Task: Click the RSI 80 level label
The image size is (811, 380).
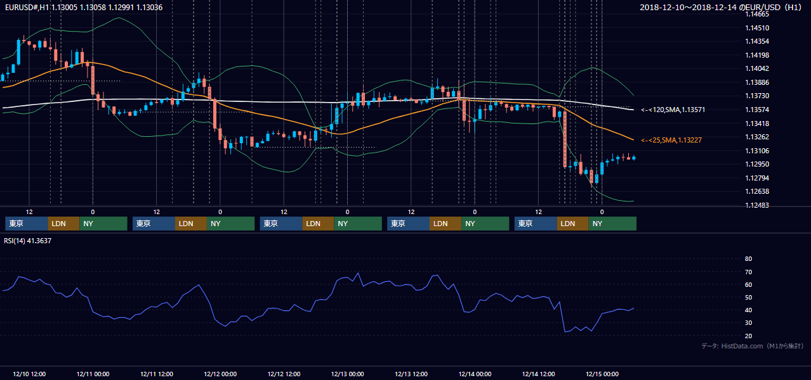Action: pos(748,259)
